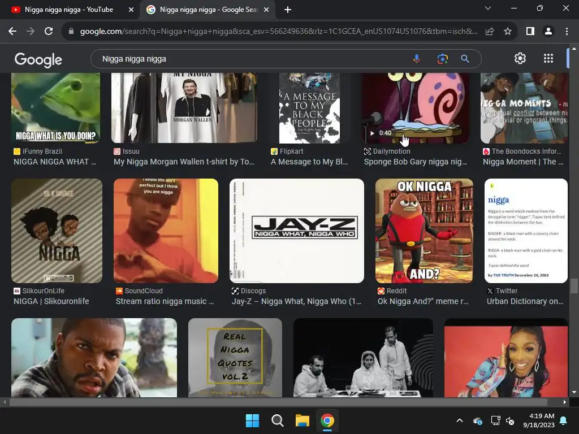The width and height of the screenshot is (579, 434).
Task: Select the Google Search tab
Action: pyautogui.click(x=208, y=10)
